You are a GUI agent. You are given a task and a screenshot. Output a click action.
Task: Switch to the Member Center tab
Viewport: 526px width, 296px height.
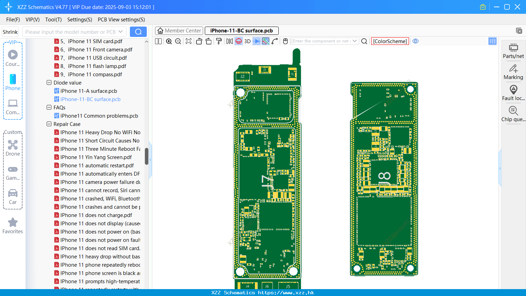[x=179, y=31]
